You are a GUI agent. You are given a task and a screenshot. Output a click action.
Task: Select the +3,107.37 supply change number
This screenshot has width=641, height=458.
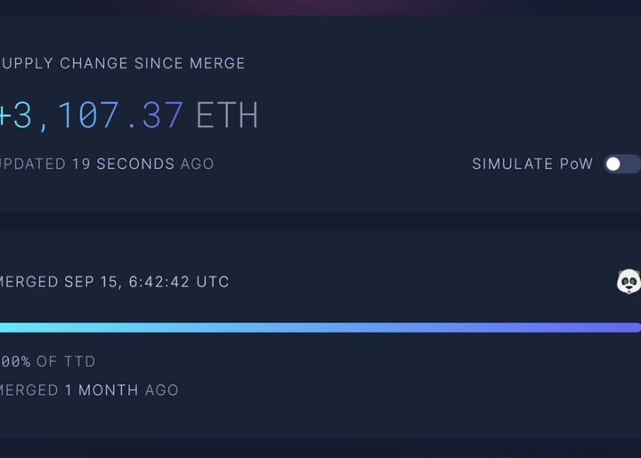click(x=92, y=116)
